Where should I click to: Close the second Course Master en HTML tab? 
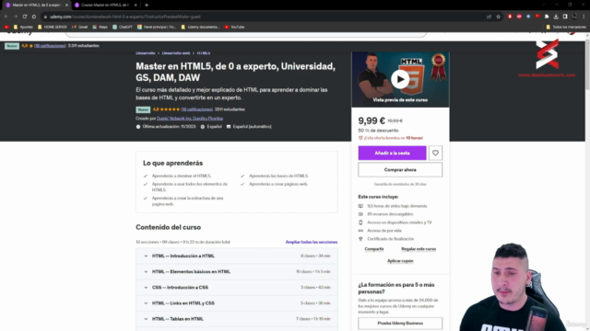[136, 5]
